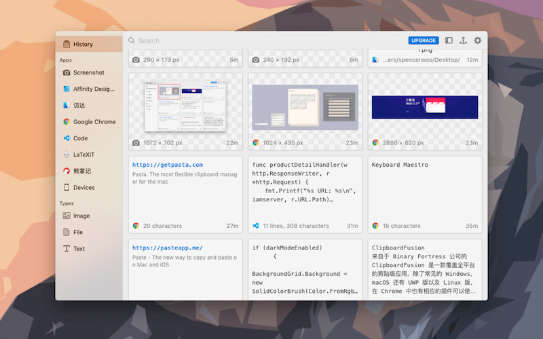Select the darkModeEnabled code clip

(305, 269)
